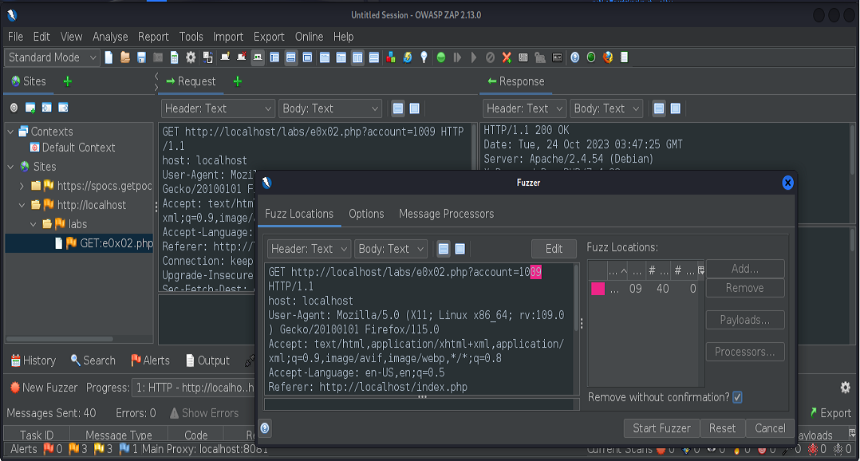The width and height of the screenshot is (860, 461).
Task: Open Request panel Header: Text dropdown
Action: pyautogui.click(x=218, y=108)
